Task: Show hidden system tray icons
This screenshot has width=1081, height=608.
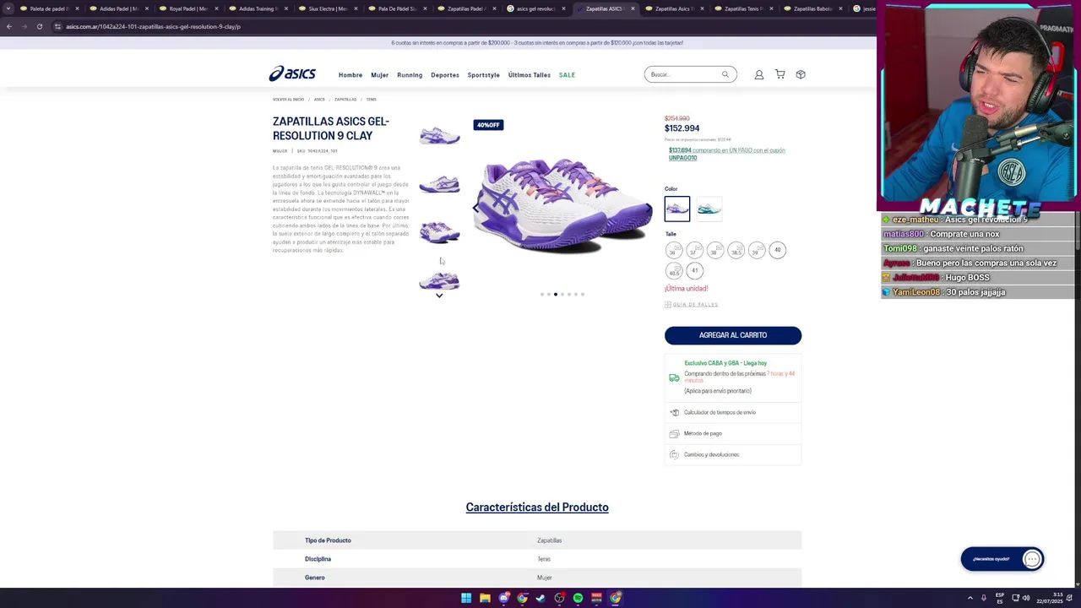Action: pos(970,598)
